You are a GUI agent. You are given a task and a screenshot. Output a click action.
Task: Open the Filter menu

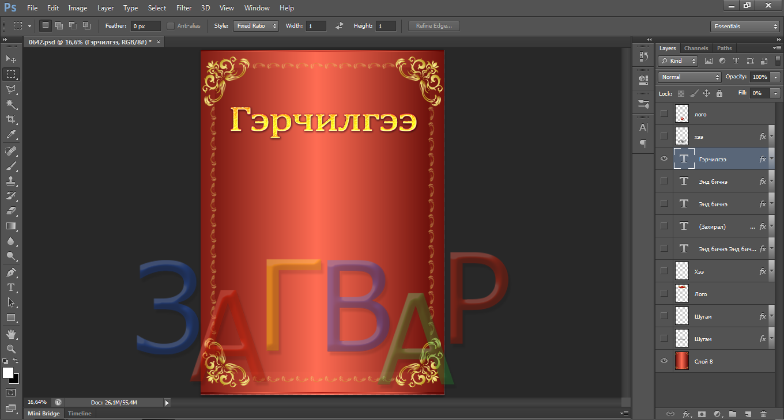pyautogui.click(x=184, y=8)
